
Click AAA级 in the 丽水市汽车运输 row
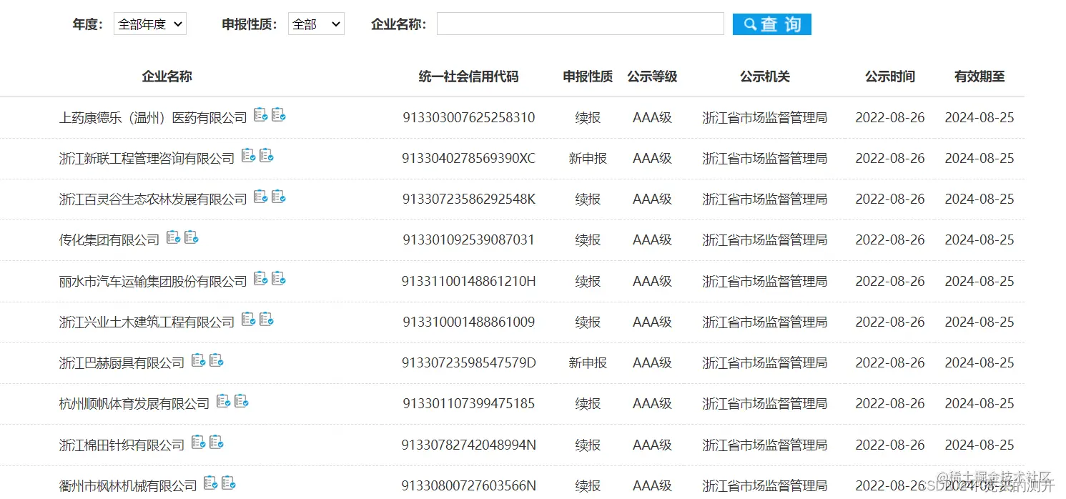tap(652, 282)
